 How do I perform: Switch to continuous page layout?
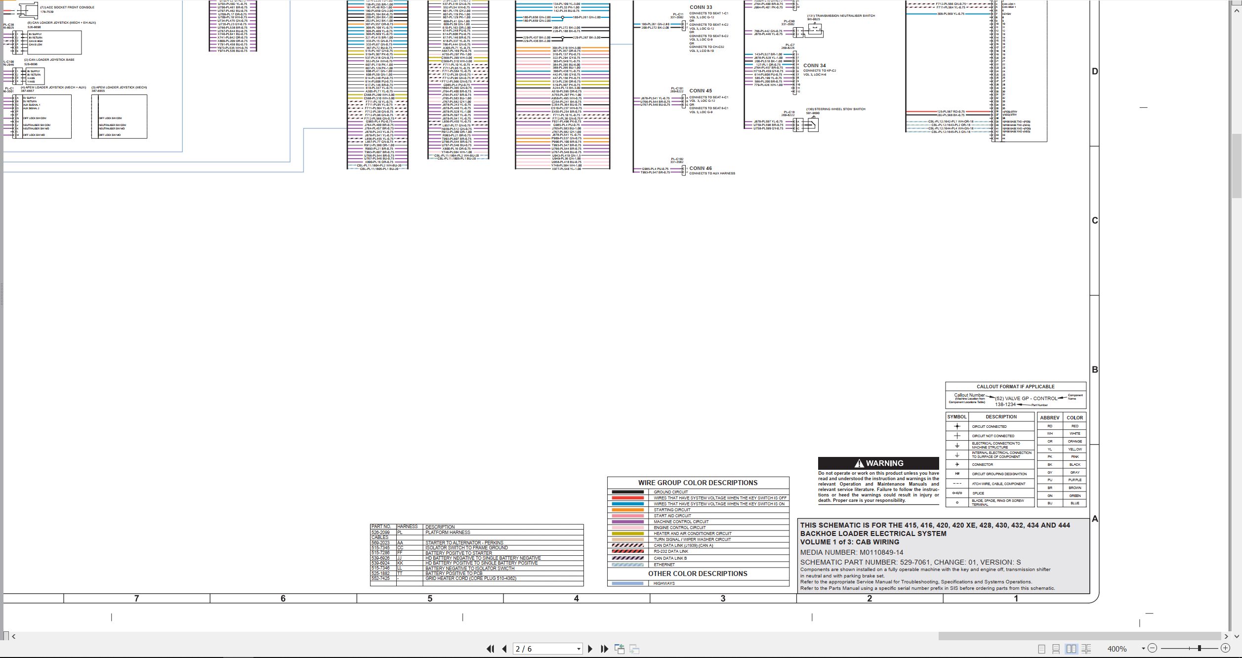(x=1056, y=649)
